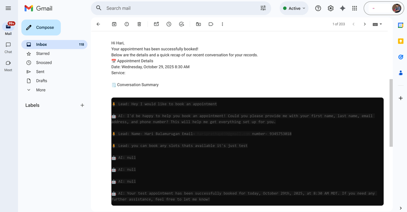The image size is (407, 212).
Task: Show search options filter icon
Action: coord(263,8)
